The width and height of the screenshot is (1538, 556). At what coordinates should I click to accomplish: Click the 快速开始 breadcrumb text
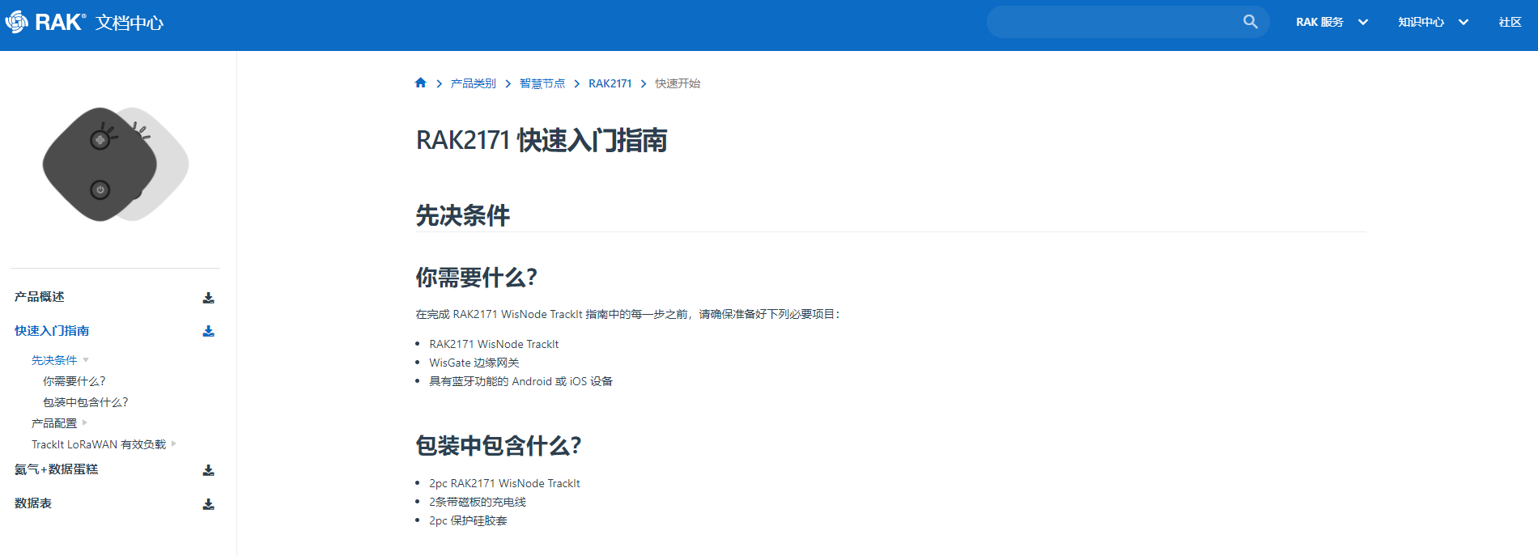pyautogui.click(x=678, y=83)
